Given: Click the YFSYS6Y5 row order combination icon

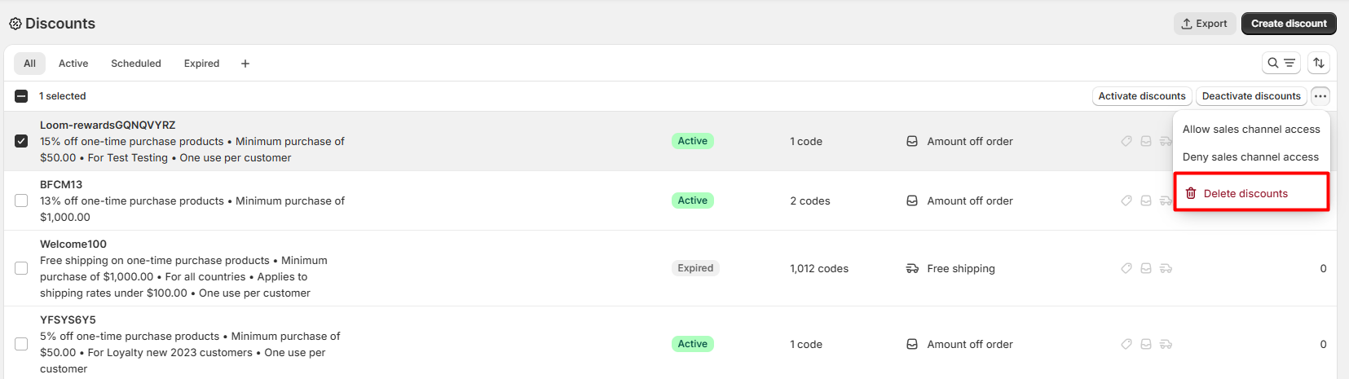Looking at the screenshot, I should pos(1146,344).
